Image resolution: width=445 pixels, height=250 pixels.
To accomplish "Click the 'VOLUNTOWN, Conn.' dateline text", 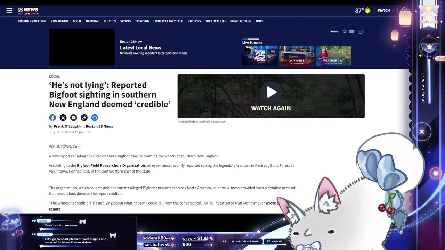I will tap(68, 147).
